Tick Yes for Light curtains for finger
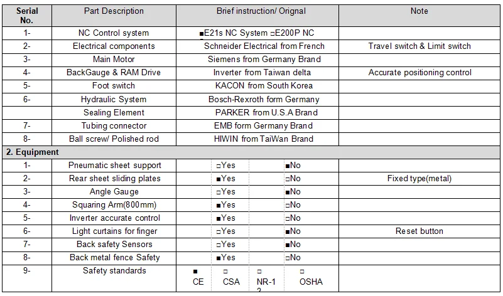Screen dimensions: 503x296 click(x=219, y=231)
